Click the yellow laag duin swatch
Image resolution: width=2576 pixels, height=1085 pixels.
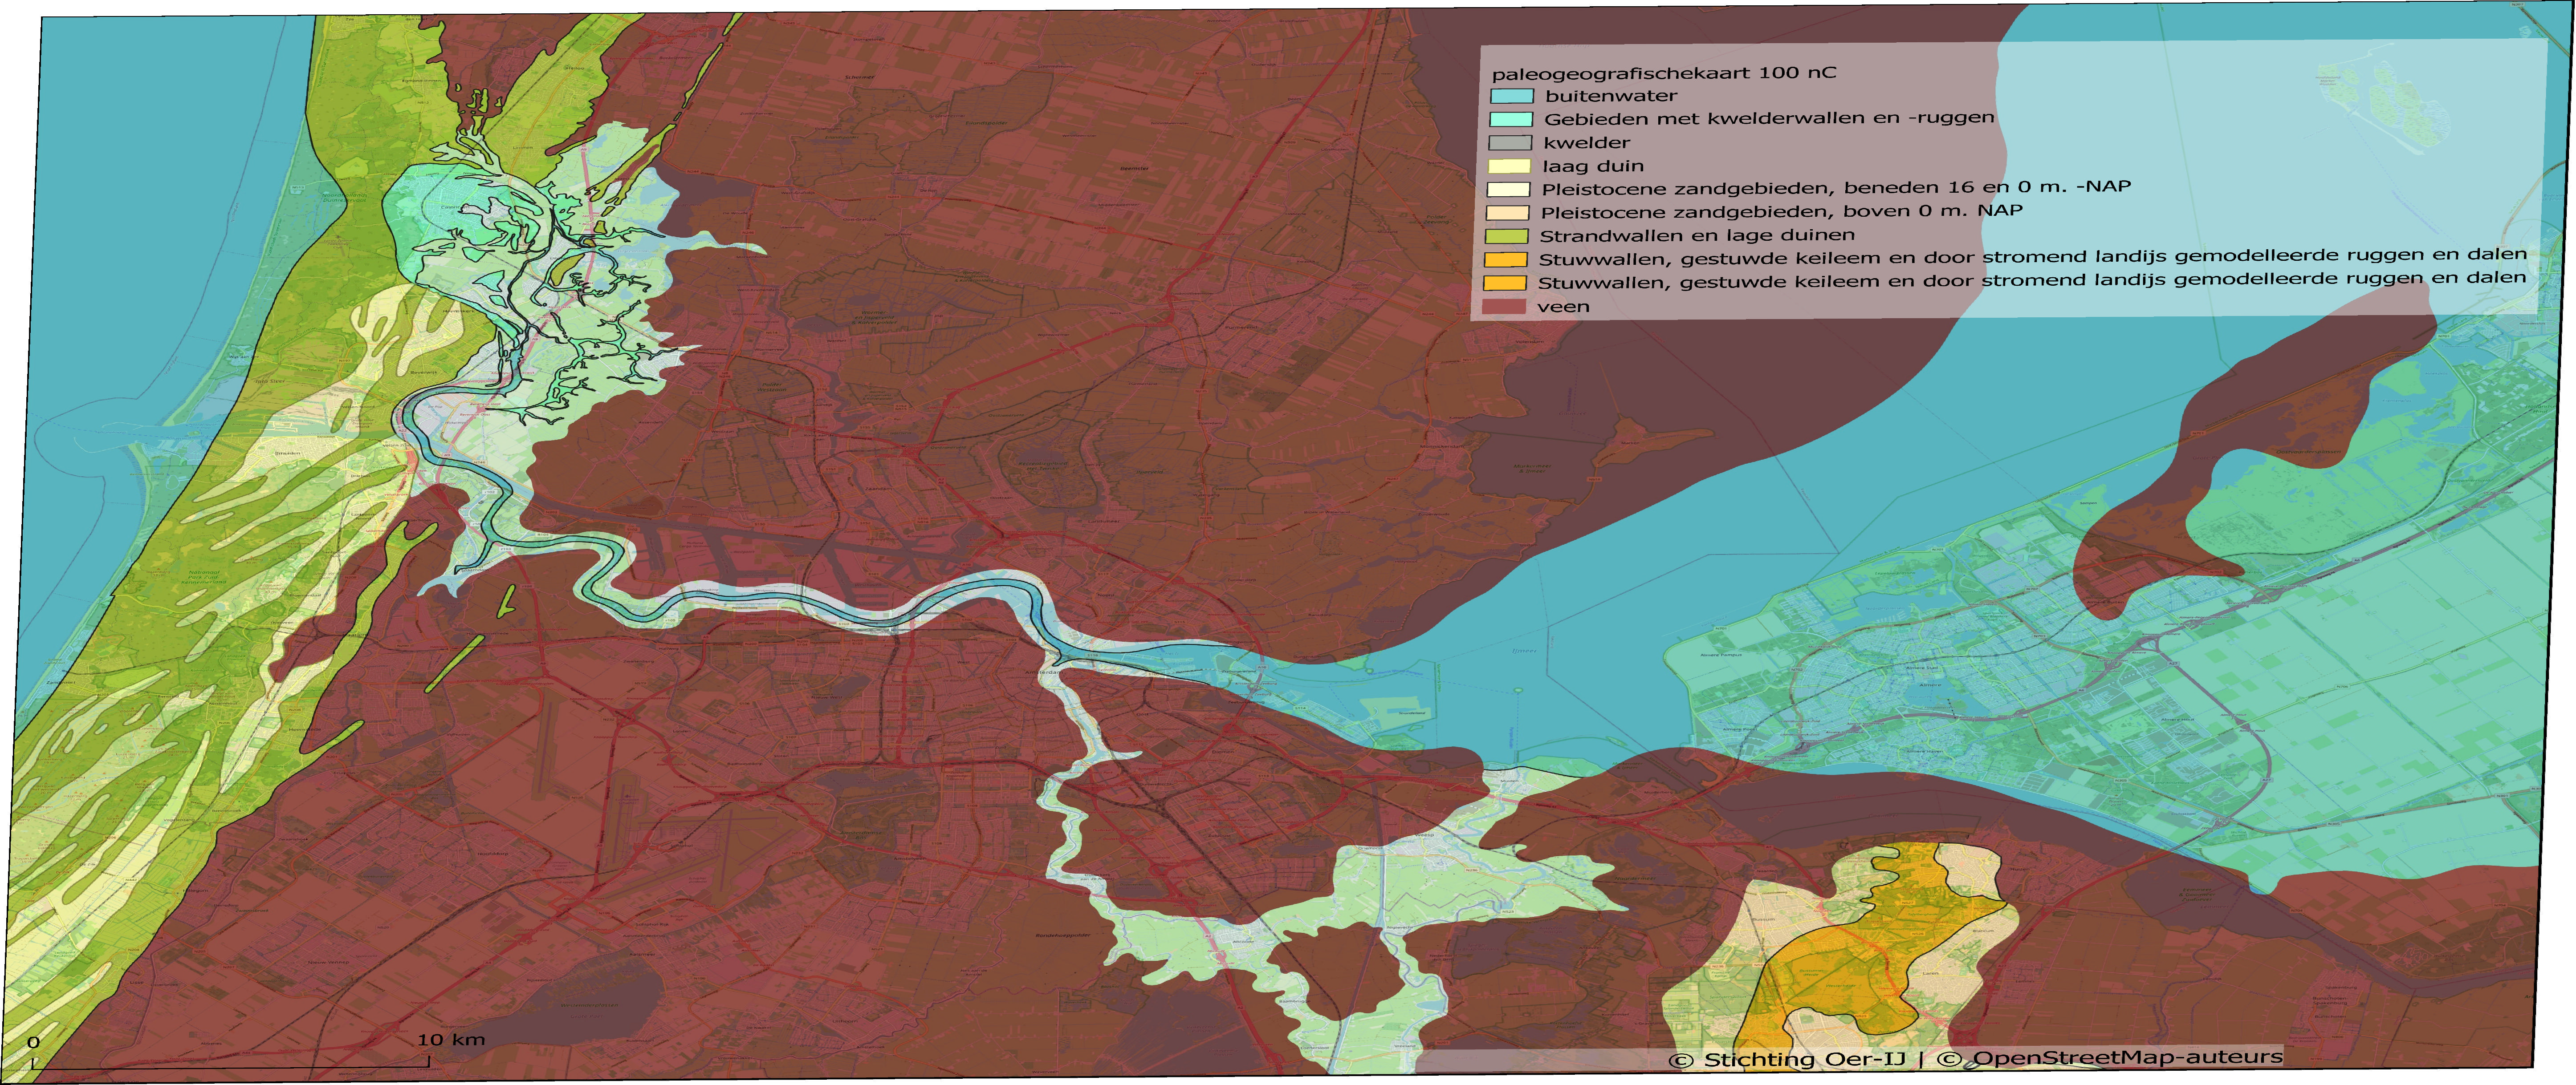(x=1509, y=166)
